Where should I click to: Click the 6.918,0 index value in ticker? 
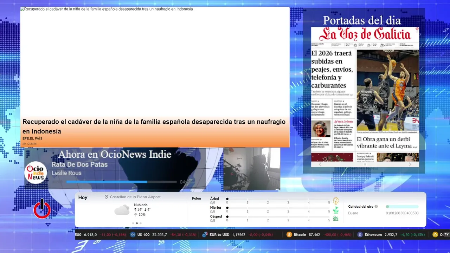(90, 235)
